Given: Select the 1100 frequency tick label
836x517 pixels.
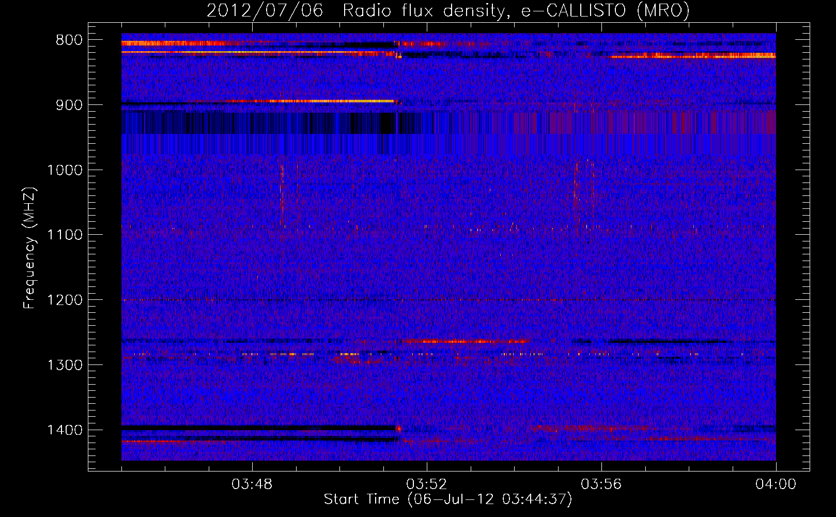Looking at the screenshot, I should coord(65,235).
